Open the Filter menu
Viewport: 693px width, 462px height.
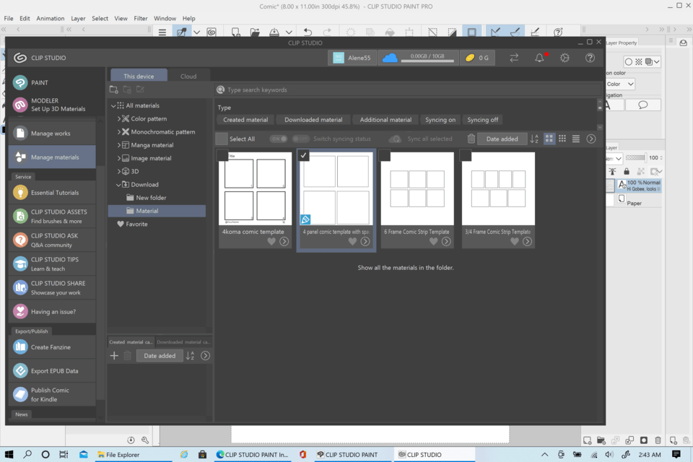tap(141, 19)
